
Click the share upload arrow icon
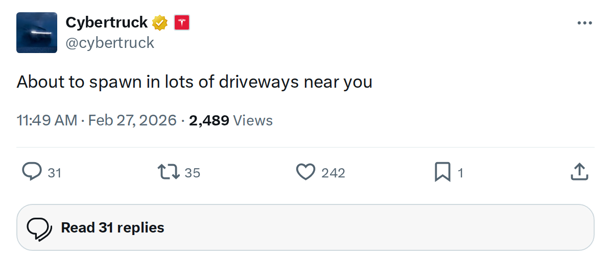[x=579, y=172]
